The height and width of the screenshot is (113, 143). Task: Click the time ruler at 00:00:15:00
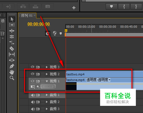87,27
